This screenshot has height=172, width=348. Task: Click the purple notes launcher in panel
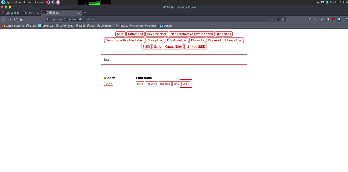point(58,2)
